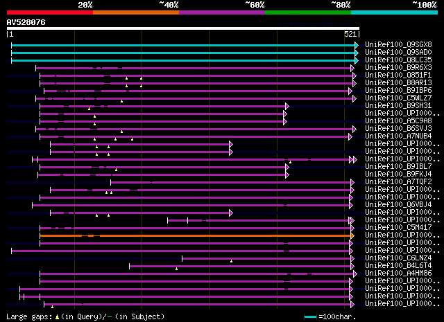444x322 pixels.
Task: Click the arrowhead ending the A5C9A8 alignment bar
Action: coord(285,122)
